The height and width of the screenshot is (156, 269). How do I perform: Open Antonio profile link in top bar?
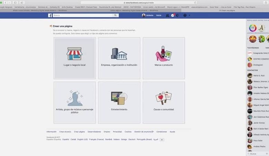tap(148, 15)
